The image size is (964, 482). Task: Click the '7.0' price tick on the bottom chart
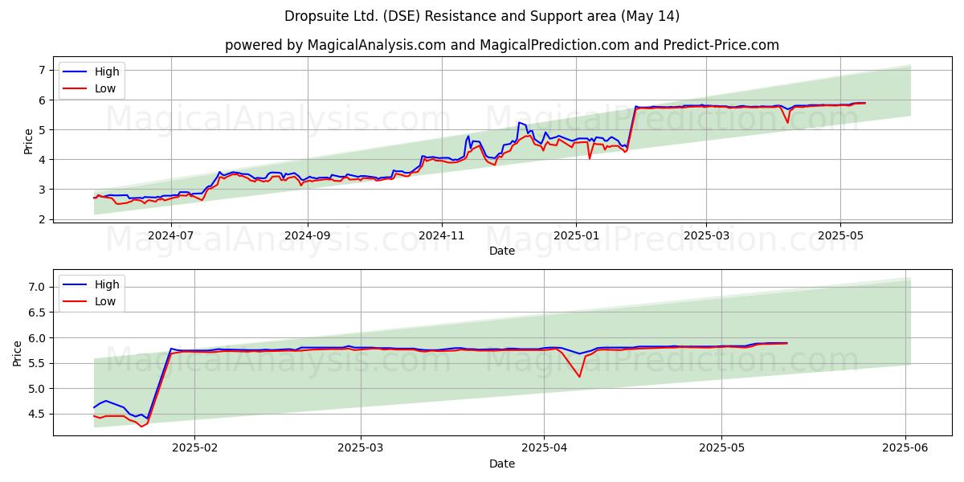(39, 287)
